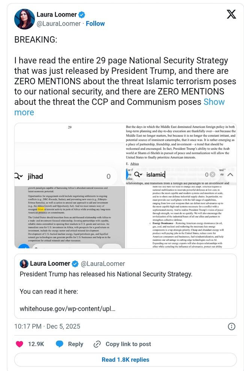244x371 pixels.
Task: Read 1.8K replies
Action: pos(125,360)
